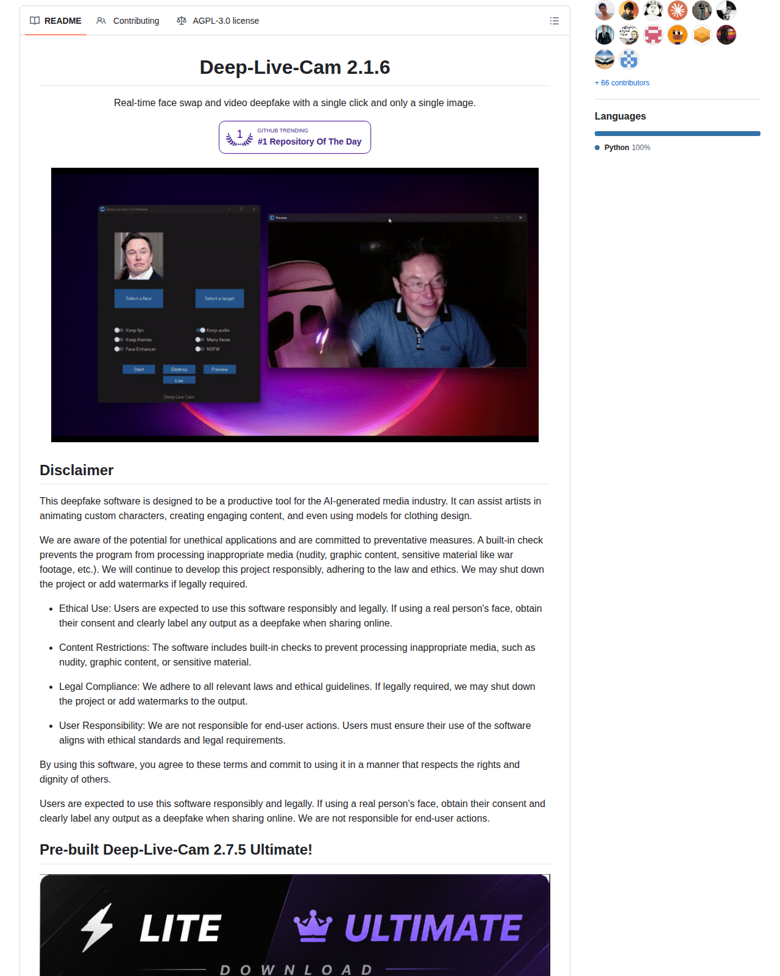Switch to the README tab
The image size is (780, 976).
point(55,21)
